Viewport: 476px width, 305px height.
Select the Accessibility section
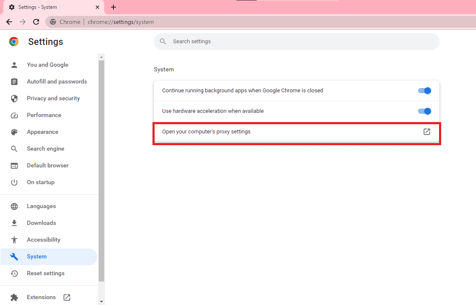(43, 240)
